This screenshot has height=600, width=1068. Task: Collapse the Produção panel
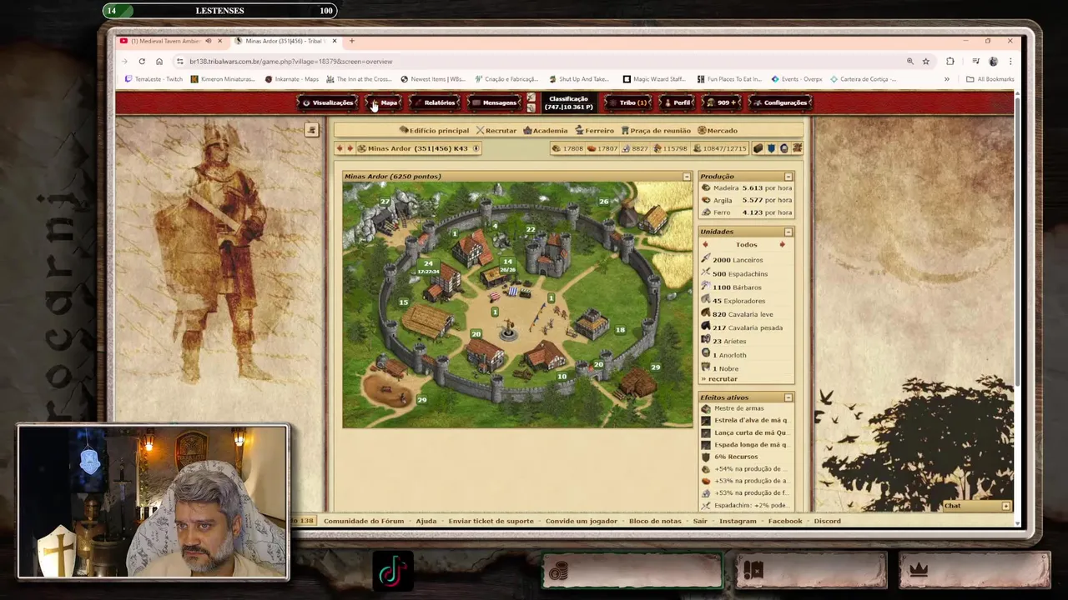[788, 177]
